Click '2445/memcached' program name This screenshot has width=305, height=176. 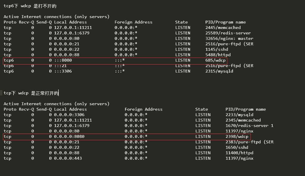[223, 28]
